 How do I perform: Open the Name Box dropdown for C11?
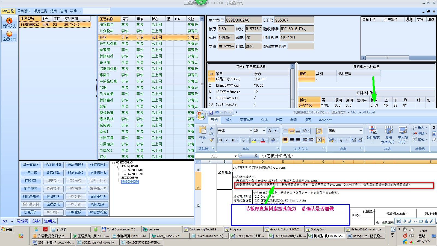tap(235, 156)
